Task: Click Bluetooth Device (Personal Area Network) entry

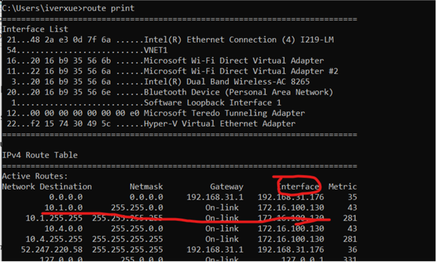Action: pyautogui.click(x=170, y=92)
